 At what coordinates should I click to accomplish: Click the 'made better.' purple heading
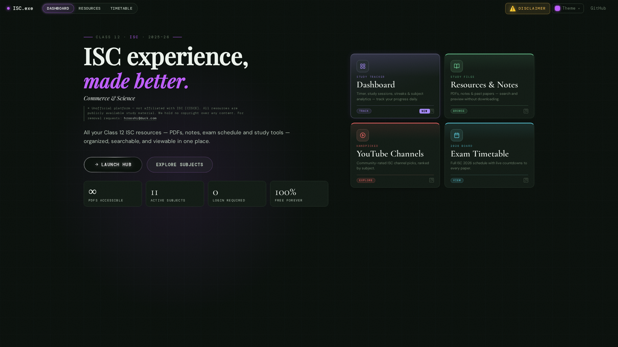point(136,81)
